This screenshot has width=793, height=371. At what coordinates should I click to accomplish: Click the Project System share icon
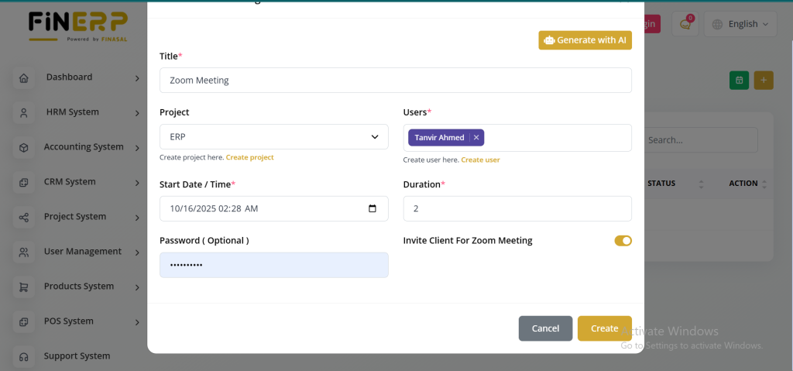coord(24,218)
